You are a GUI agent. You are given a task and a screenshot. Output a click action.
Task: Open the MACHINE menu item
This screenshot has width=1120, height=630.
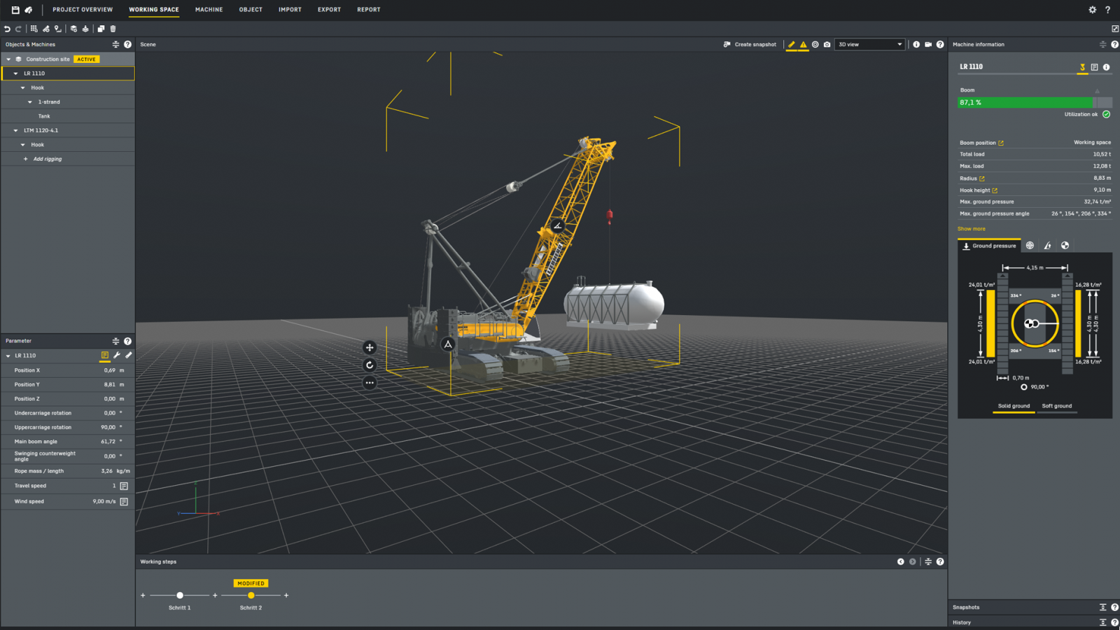click(x=209, y=10)
